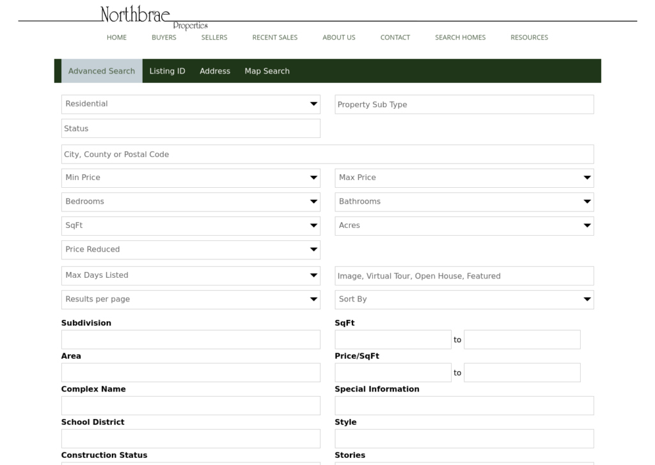The image size is (655, 465).
Task: Switch to the Address tab
Action: pos(215,71)
